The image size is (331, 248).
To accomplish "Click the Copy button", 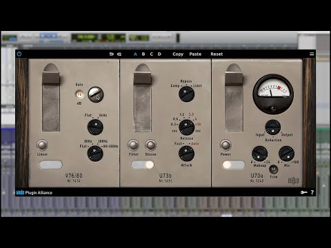I will [178, 54].
